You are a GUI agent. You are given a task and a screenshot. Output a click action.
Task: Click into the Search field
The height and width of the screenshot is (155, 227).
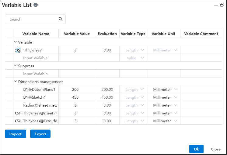click(x=32, y=19)
